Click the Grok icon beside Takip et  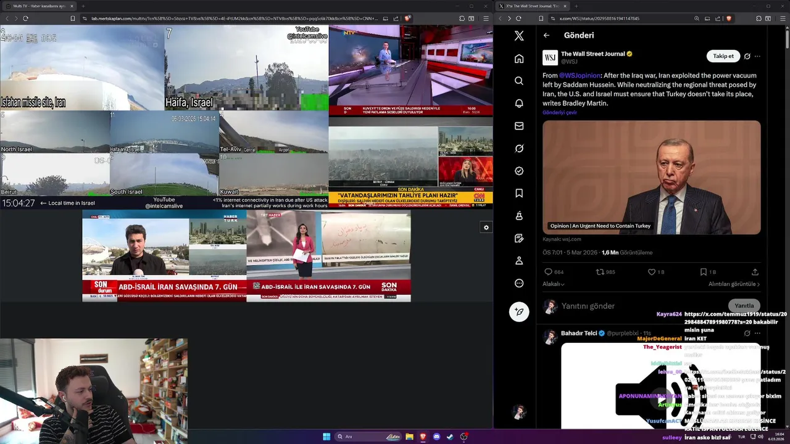tap(747, 56)
